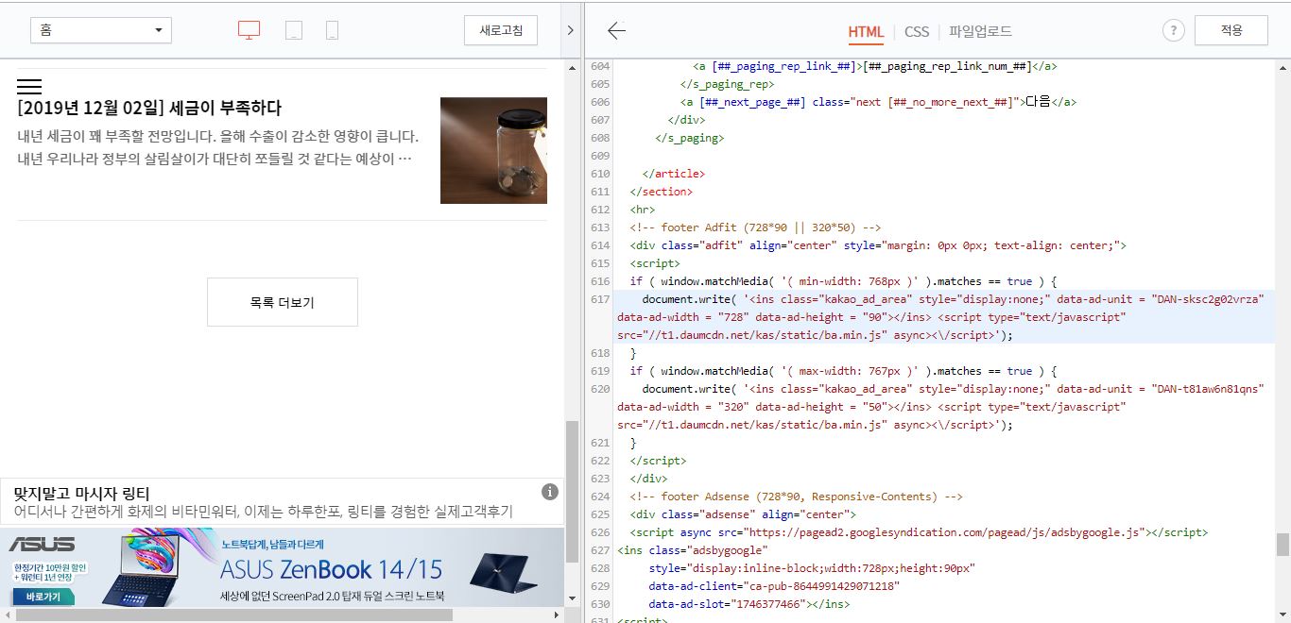Click the ins class adsbygoogle line
1291x623 pixels.
693,550
